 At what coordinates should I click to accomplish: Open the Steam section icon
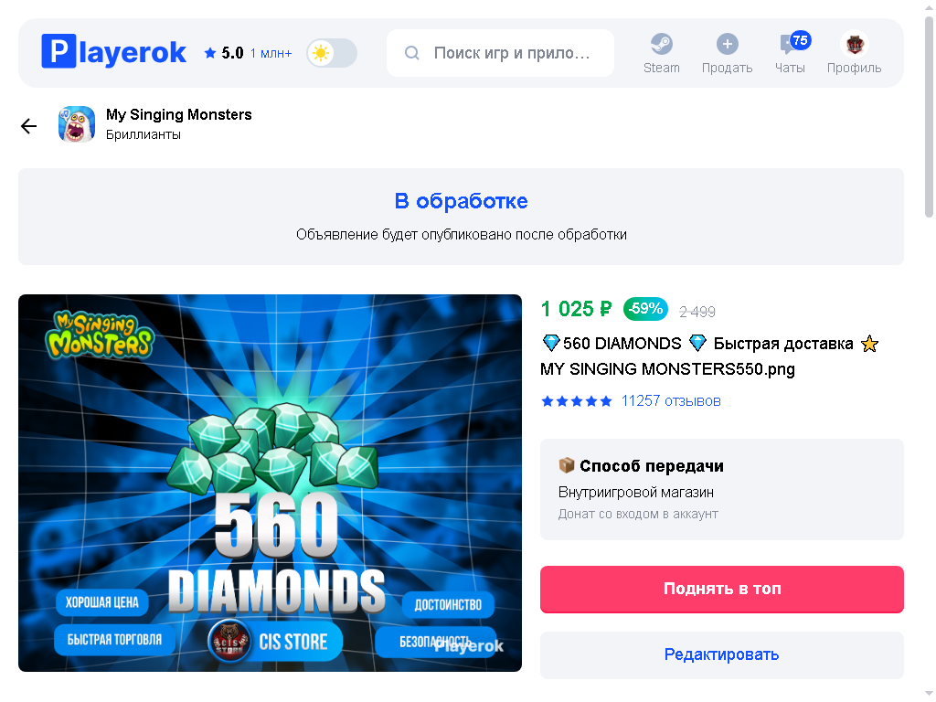click(x=661, y=44)
